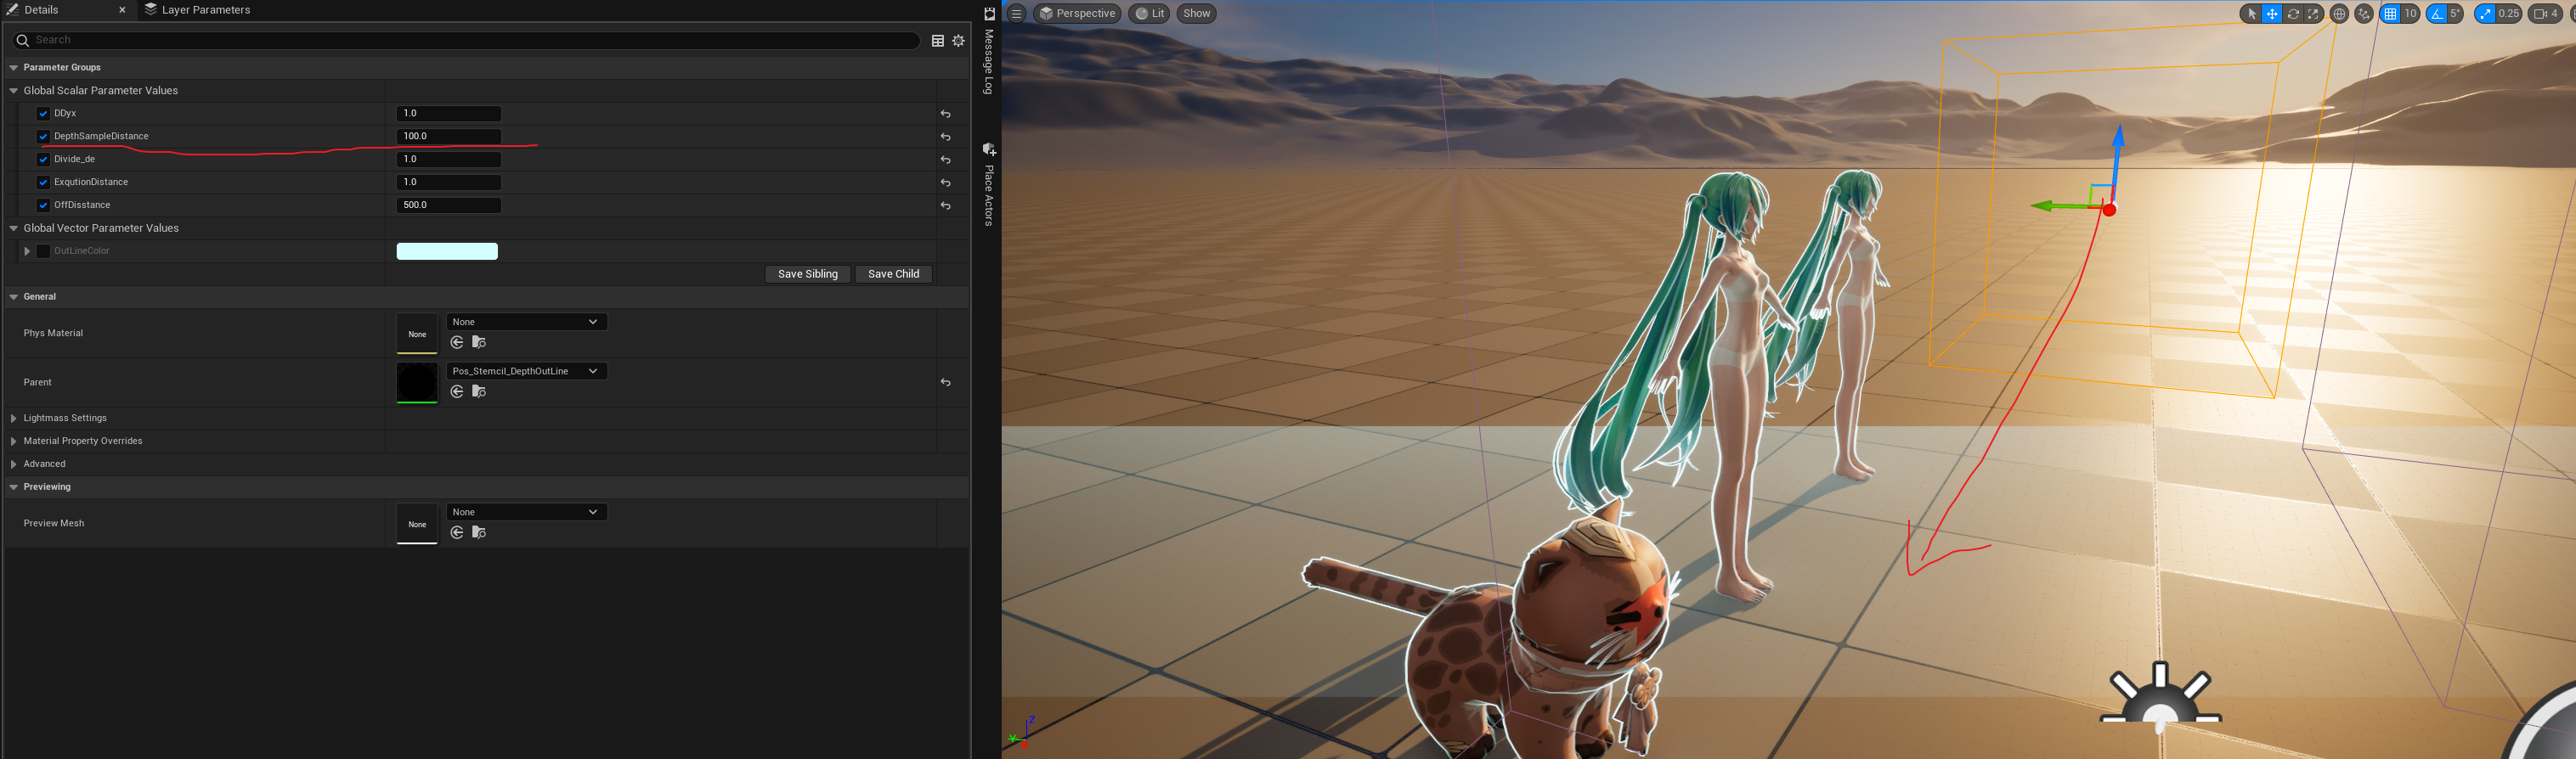Toggle grid snapping in viewport
This screenshot has width=2576, height=759.
2390,14
